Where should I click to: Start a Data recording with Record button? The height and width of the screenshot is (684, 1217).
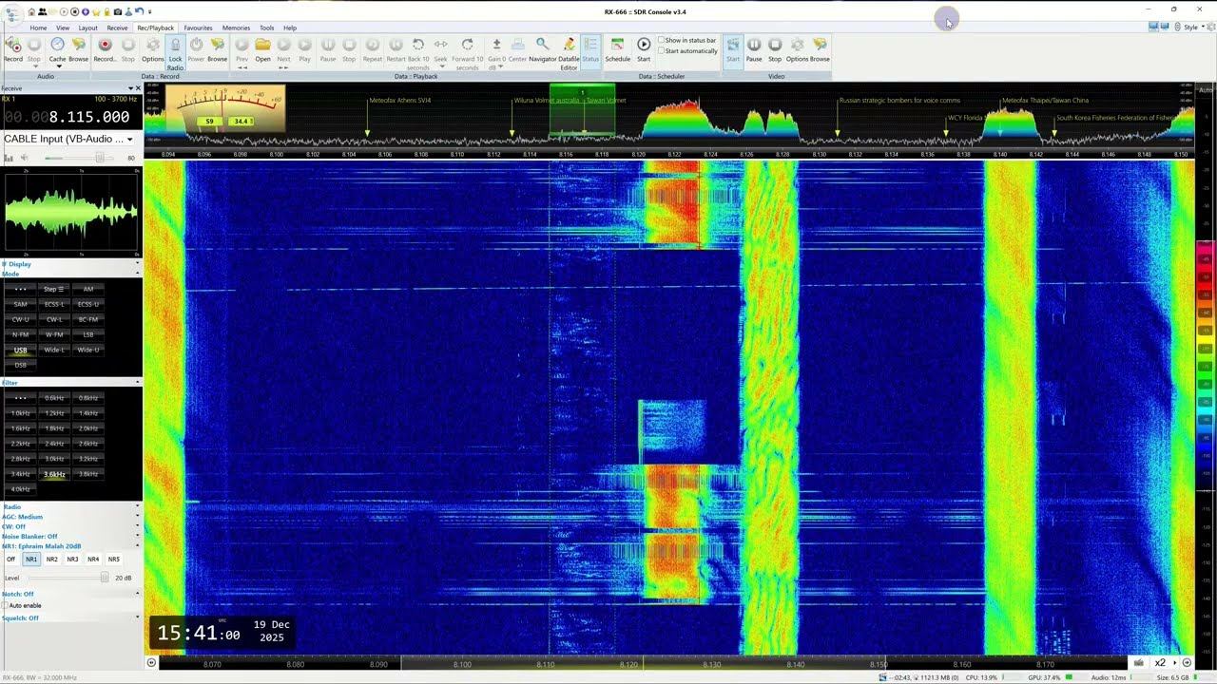pos(105,49)
